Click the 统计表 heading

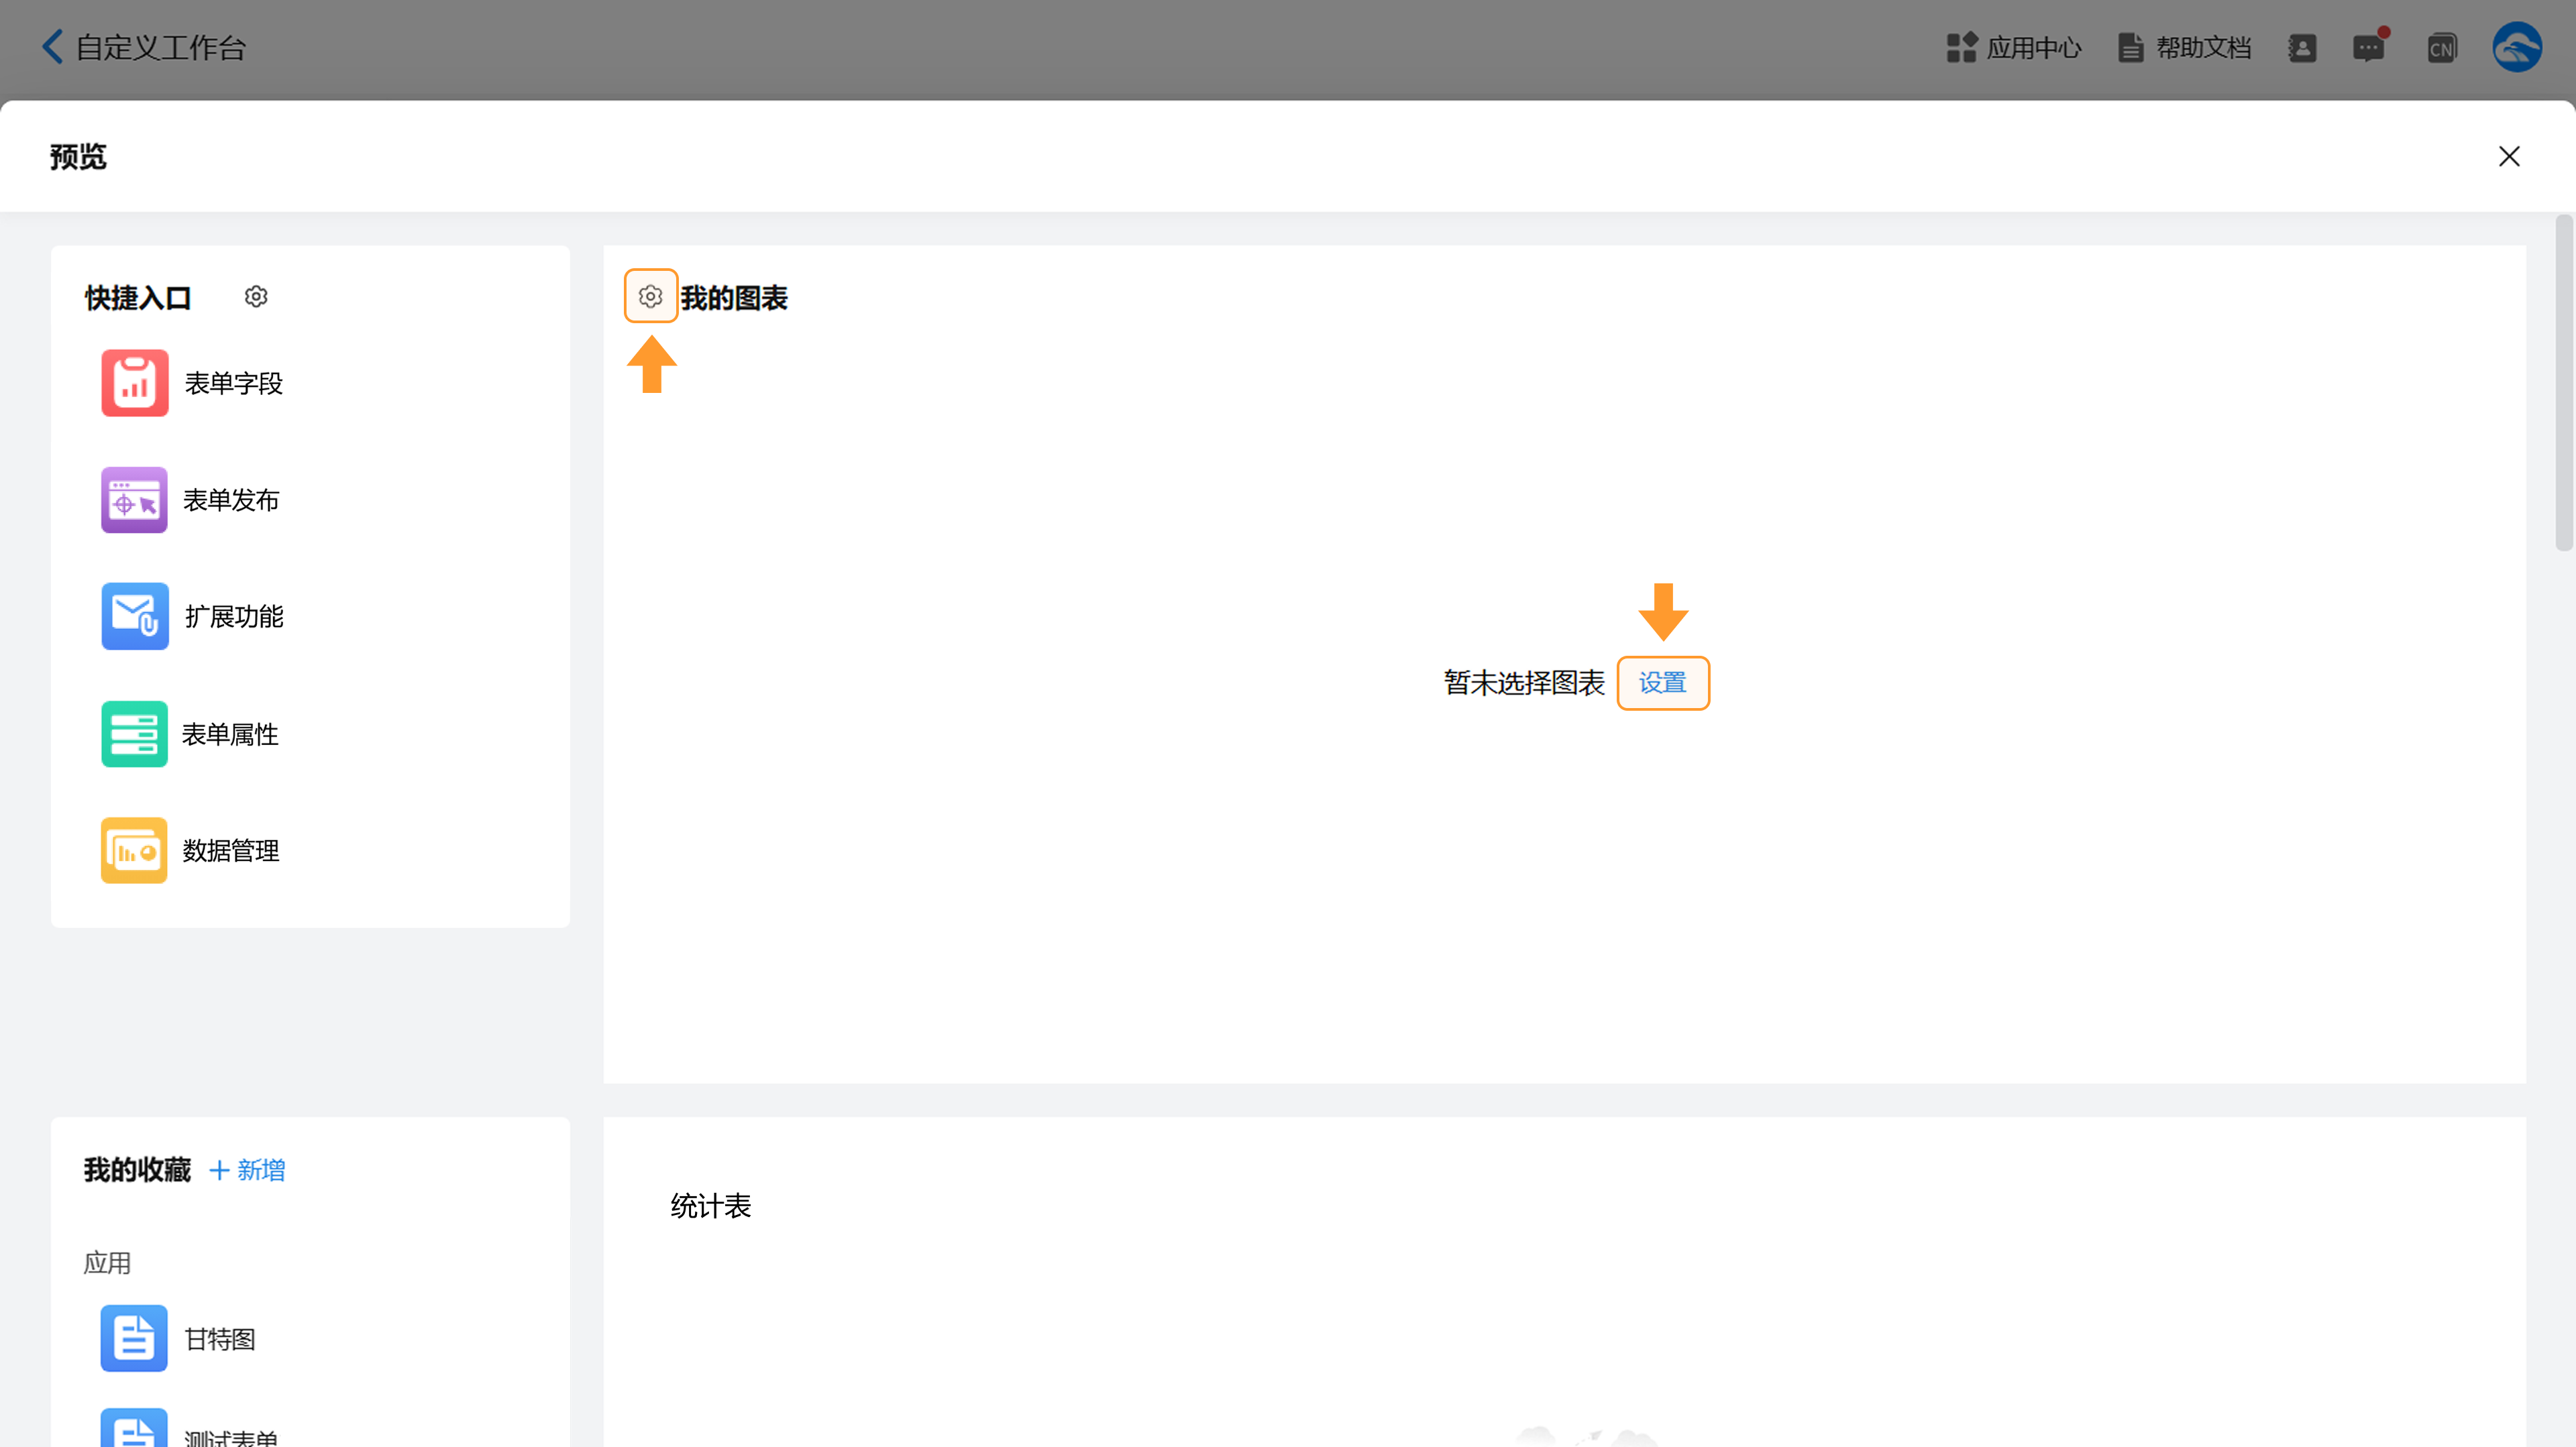711,1206
